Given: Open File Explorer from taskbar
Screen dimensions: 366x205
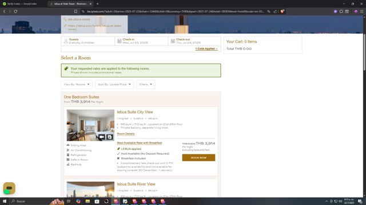Looking at the screenshot, I should 87,201.
